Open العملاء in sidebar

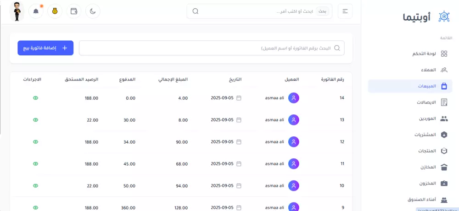click(x=410, y=70)
